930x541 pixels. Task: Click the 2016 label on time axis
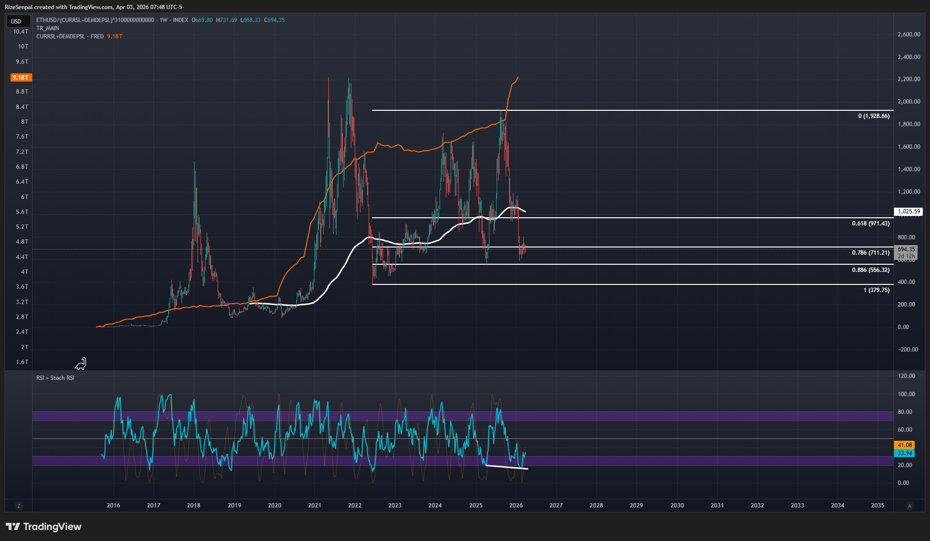pyautogui.click(x=113, y=506)
